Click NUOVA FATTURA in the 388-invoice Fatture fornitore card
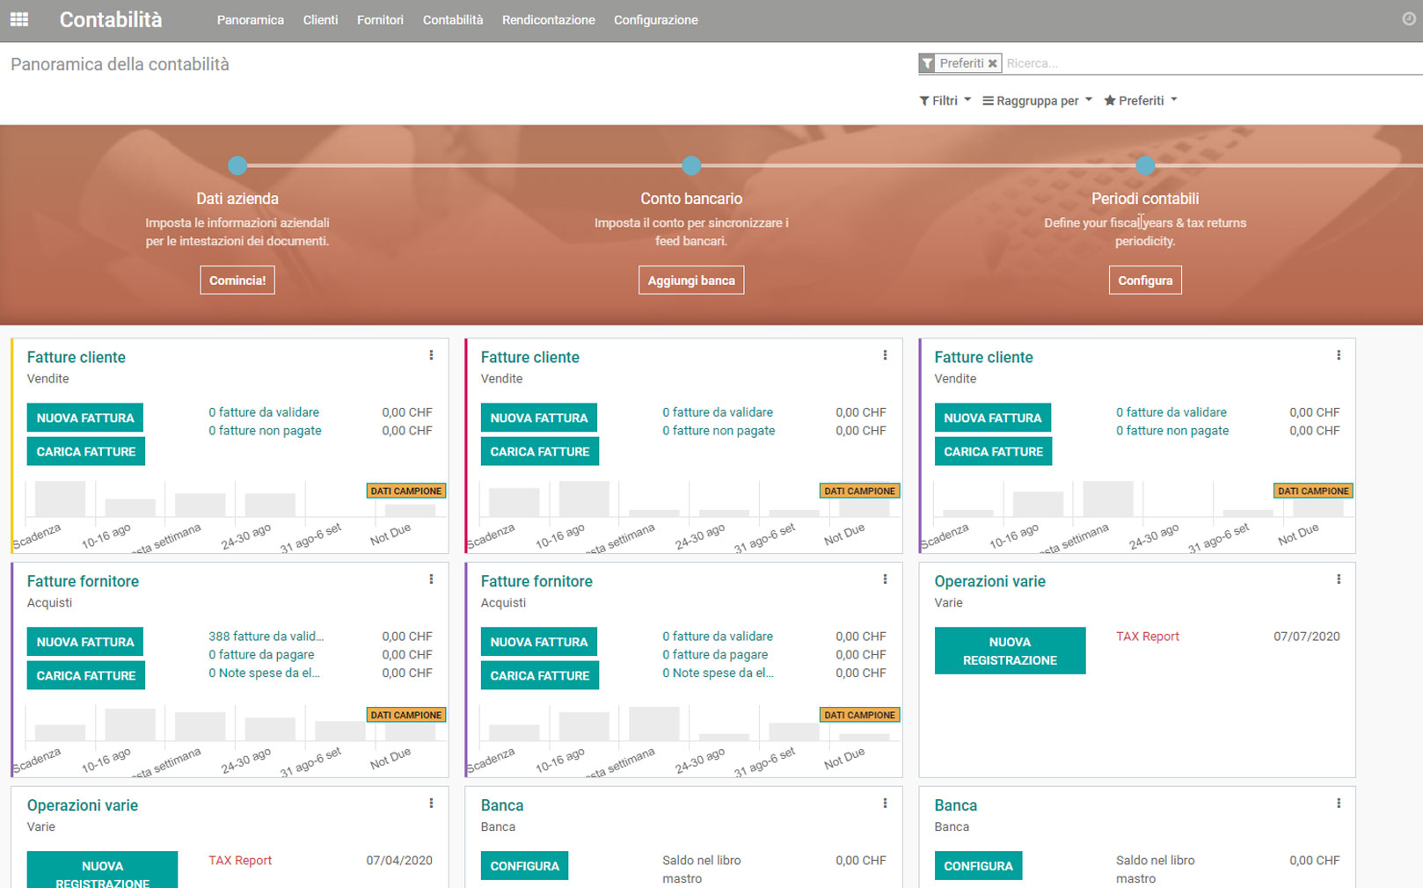Image resolution: width=1423 pixels, height=888 pixels. tap(85, 642)
